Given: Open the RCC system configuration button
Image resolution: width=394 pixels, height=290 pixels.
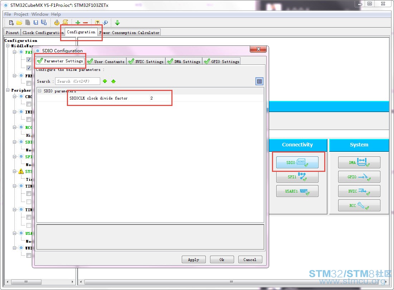Looking at the screenshot, I should [359, 205].
